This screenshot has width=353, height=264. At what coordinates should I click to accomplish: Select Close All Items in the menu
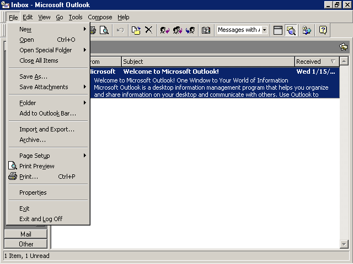click(x=48, y=61)
